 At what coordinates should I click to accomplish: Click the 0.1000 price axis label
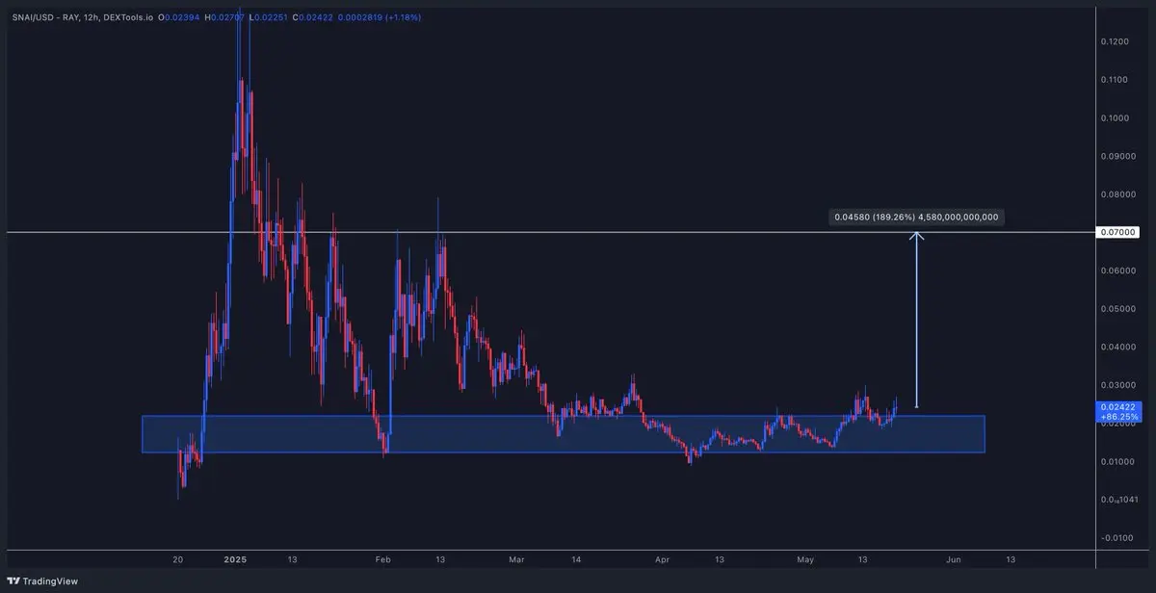tap(1116, 118)
